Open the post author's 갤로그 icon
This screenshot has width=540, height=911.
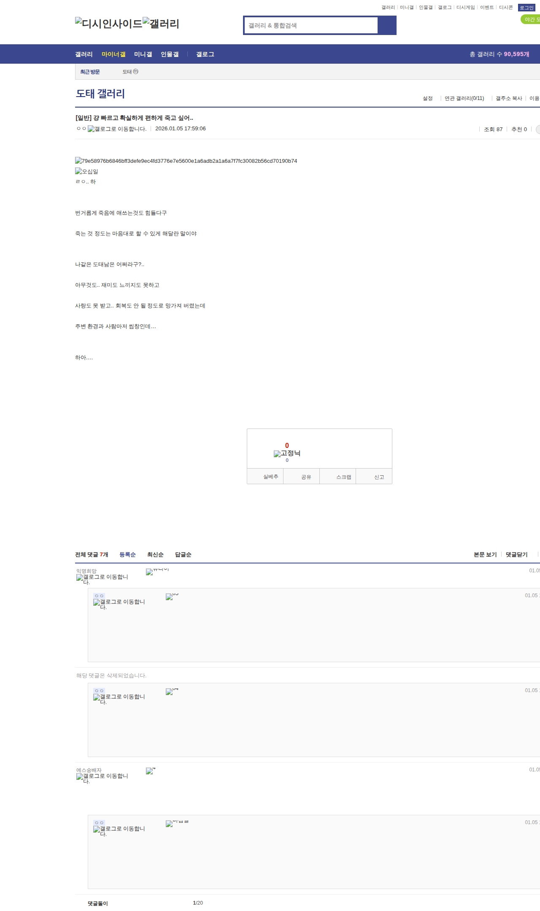(117, 129)
